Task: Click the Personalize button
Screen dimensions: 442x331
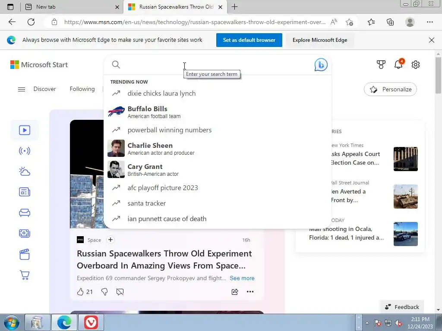Action: coord(390,89)
